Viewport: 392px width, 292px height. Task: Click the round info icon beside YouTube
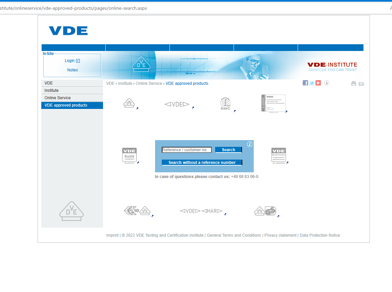pyautogui.click(x=327, y=83)
